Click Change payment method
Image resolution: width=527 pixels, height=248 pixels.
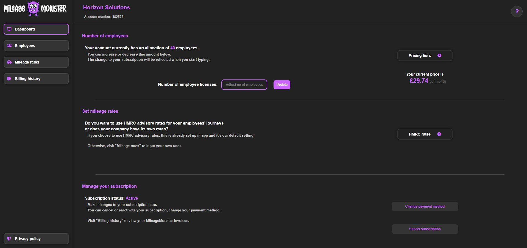pos(425,206)
